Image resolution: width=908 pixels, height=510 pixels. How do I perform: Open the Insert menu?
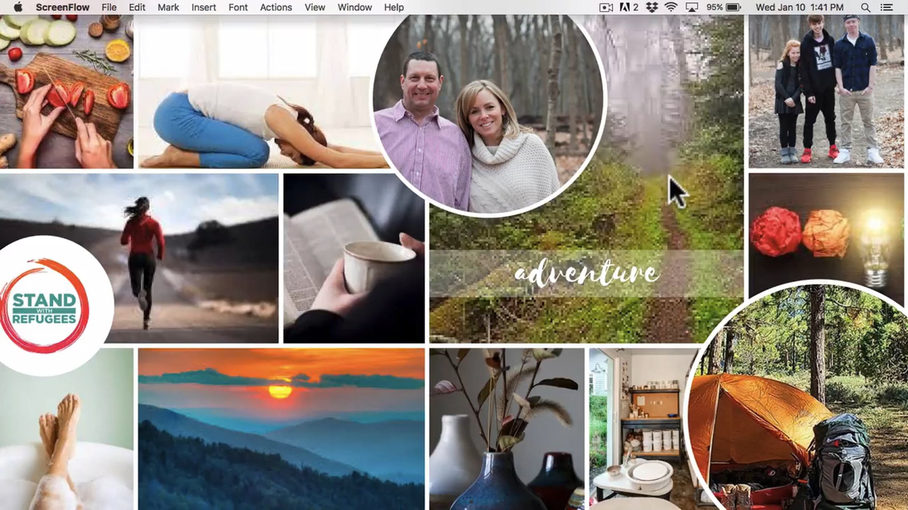point(204,8)
